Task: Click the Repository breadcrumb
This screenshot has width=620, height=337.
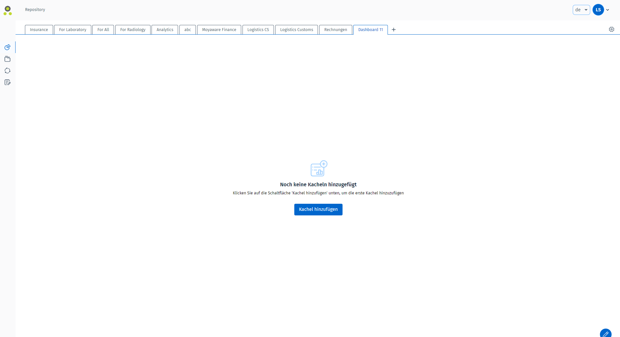Action: coord(35,10)
